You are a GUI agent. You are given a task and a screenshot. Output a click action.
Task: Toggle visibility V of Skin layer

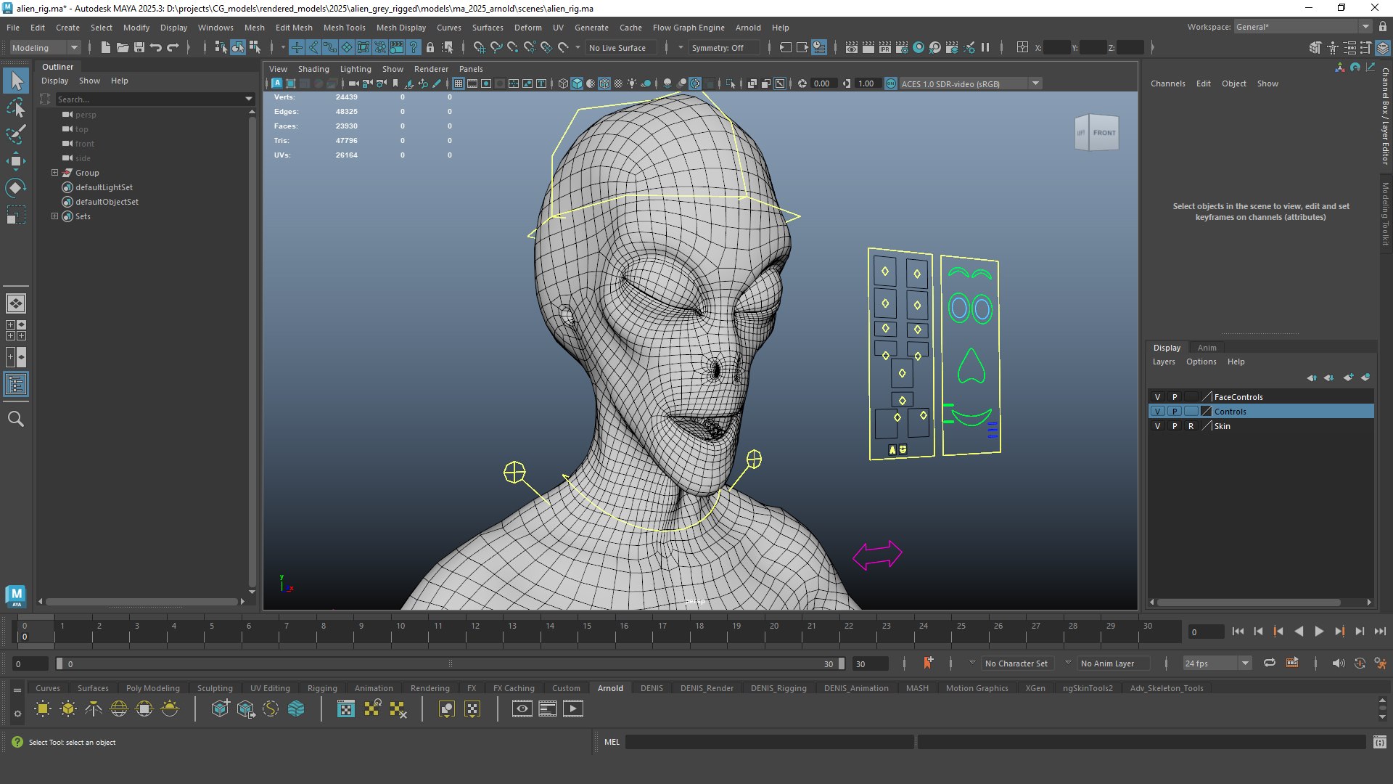pos(1158,426)
